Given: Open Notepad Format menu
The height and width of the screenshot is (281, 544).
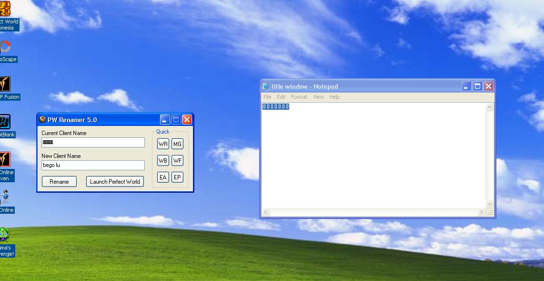Looking at the screenshot, I should pyautogui.click(x=299, y=97).
